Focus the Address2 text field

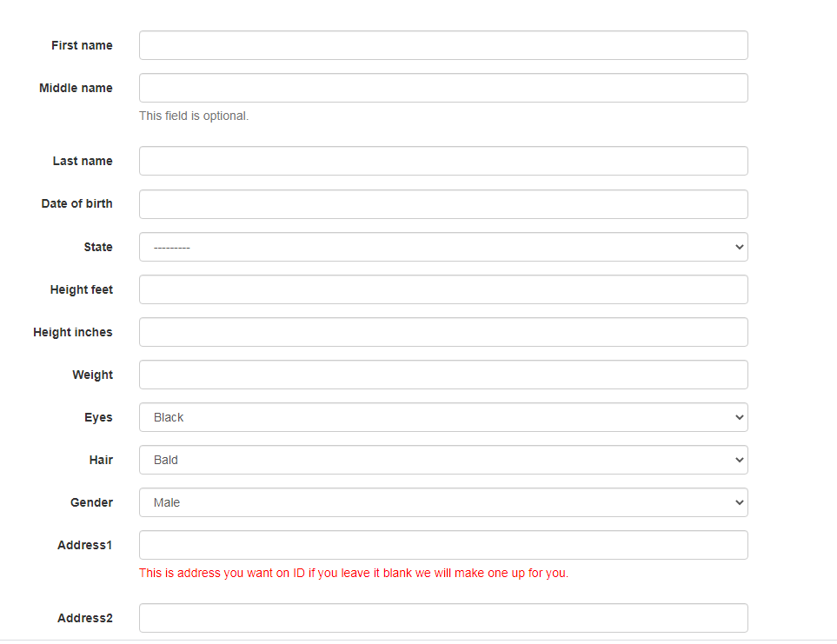point(443,618)
